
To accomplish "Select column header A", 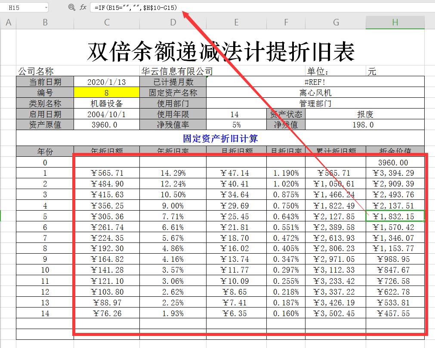I will pyautogui.click(x=8, y=22).
